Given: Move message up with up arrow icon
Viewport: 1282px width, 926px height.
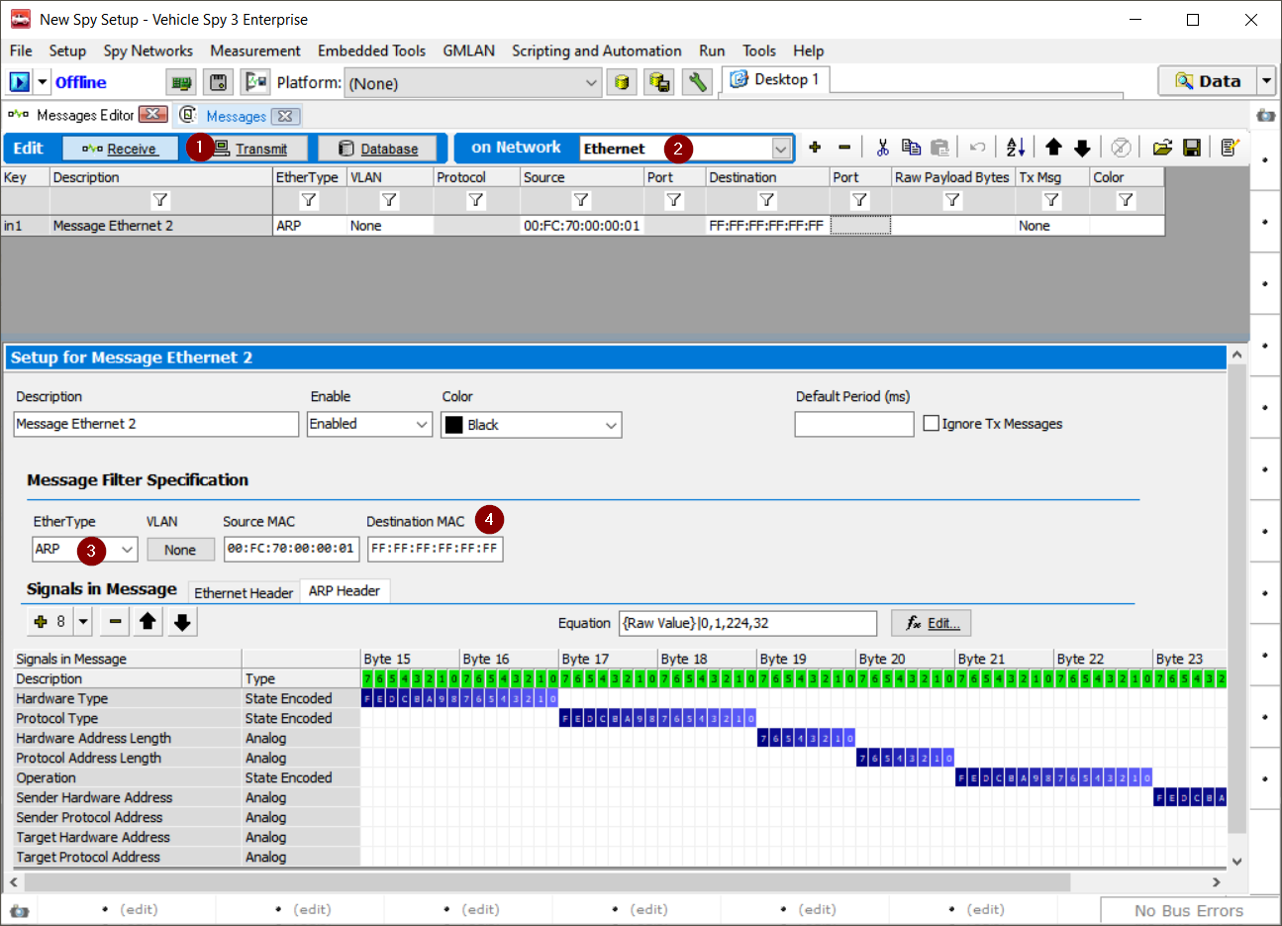Looking at the screenshot, I should click(1053, 148).
